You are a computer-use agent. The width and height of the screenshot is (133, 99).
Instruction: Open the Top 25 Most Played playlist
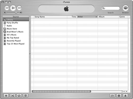click(x=15, y=44)
